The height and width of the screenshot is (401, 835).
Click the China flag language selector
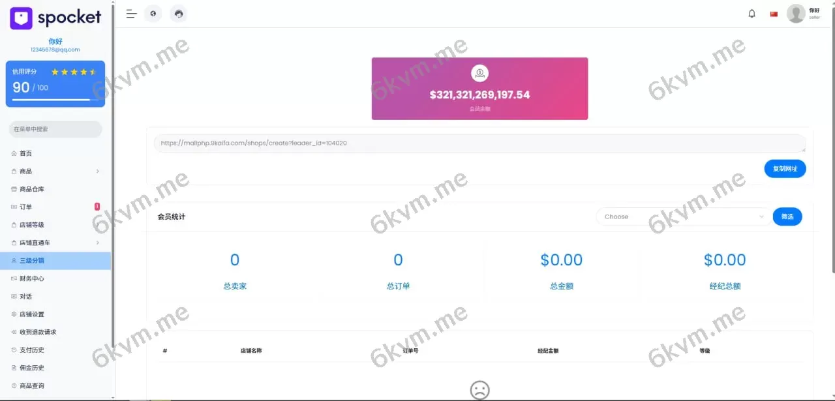coord(773,12)
